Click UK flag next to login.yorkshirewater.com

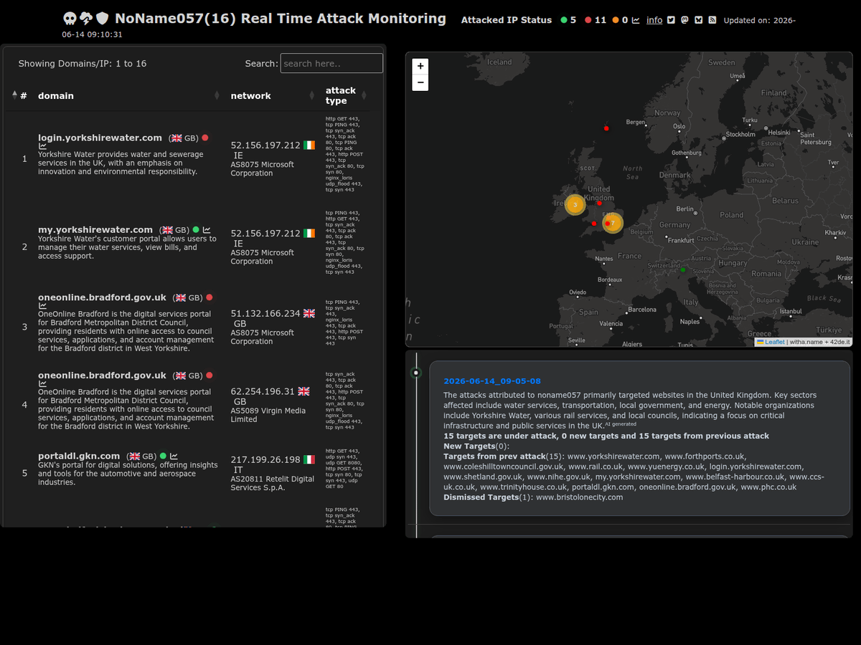click(177, 138)
